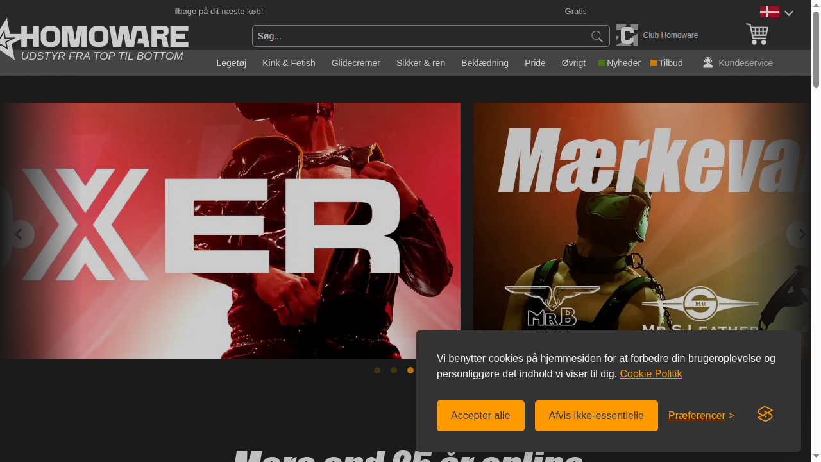The height and width of the screenshot is (462, 821).
Task: Open cookie Præferencer link
Action: tap(701, 416)
